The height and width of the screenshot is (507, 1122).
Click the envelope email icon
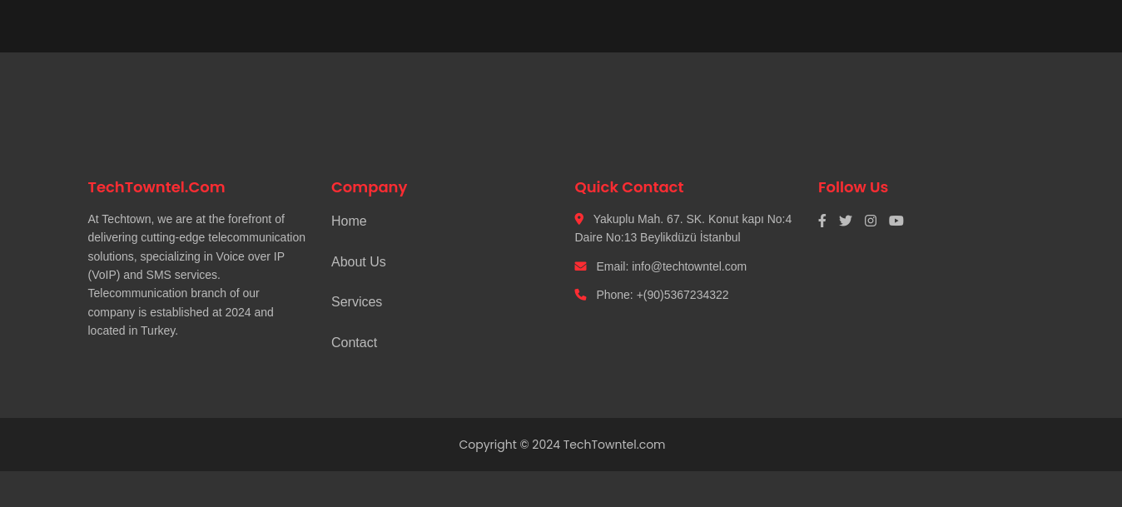tap(580, 266)
